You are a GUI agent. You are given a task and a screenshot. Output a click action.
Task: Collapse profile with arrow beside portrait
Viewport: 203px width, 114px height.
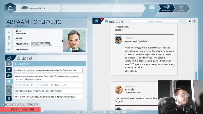[62, 41]
